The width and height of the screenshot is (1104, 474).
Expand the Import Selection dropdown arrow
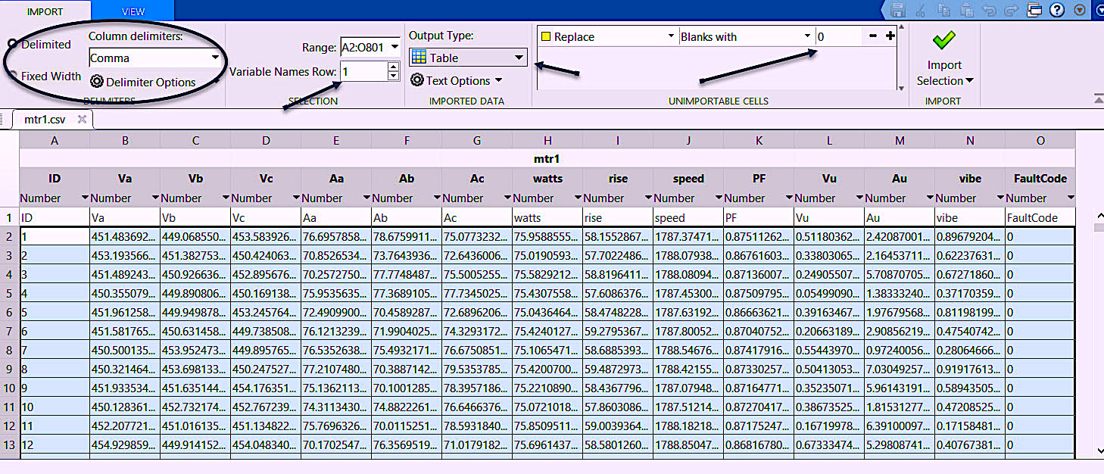(968, 81)
